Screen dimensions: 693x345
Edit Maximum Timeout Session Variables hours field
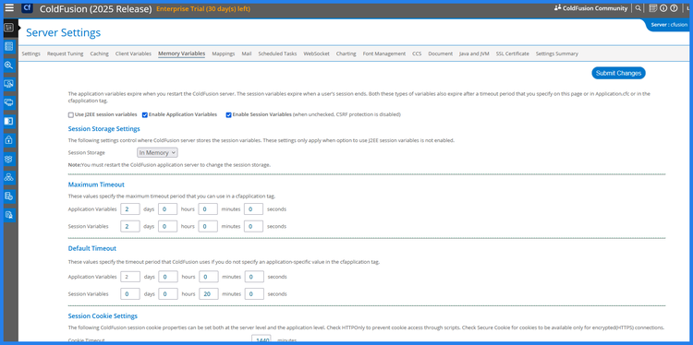coord(167,226)
